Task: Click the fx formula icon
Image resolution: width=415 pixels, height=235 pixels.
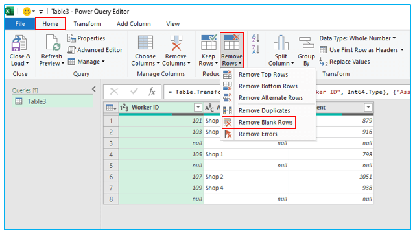Action: tap(152, 92)
